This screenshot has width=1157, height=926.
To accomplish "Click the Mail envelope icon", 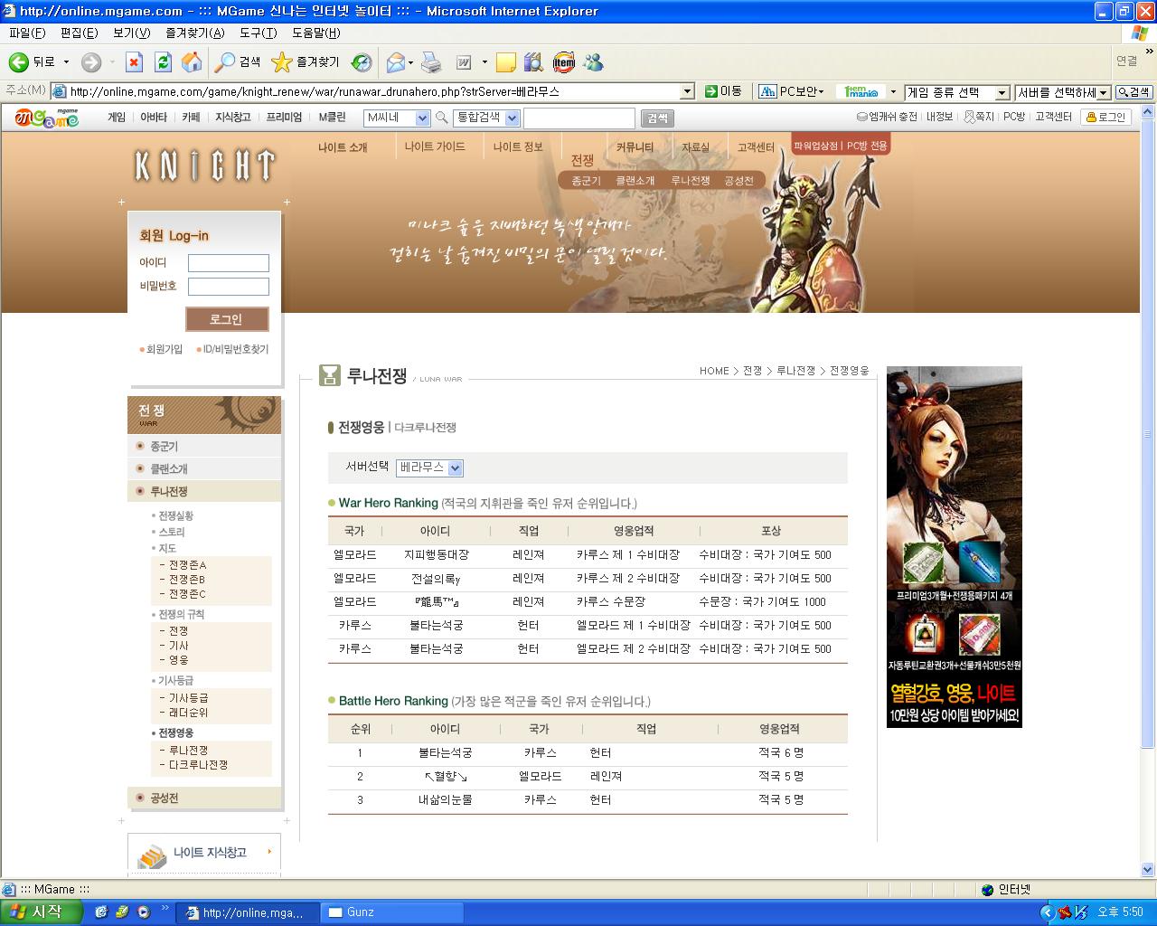I will tap(395, 61).
